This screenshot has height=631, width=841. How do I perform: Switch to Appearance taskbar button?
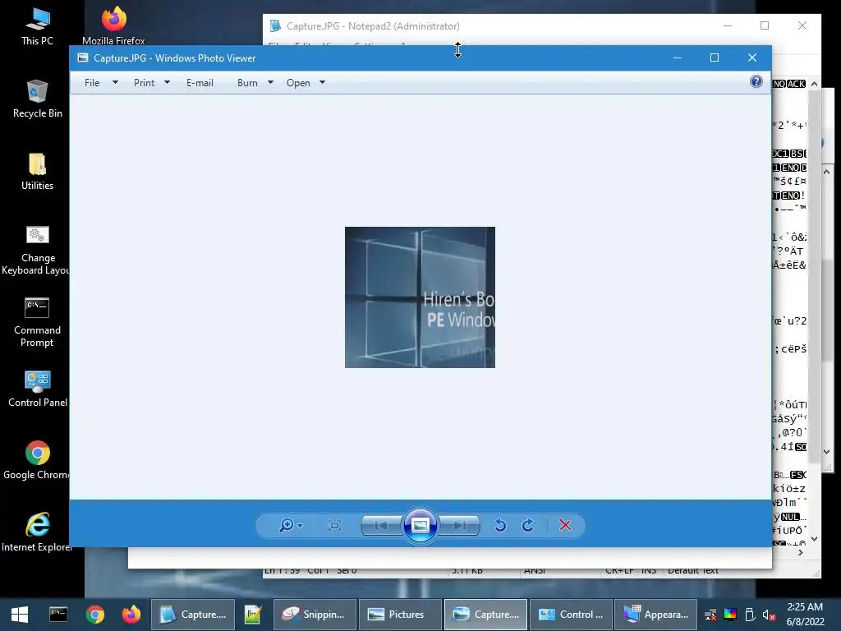click(655, 615)
